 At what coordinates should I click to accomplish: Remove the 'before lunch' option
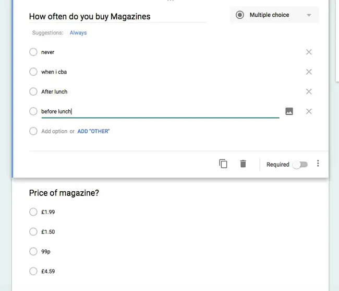[309, 111]
